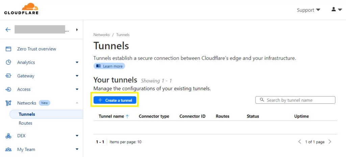
Task: Open the Support dropdown
Action: point(308,10)
